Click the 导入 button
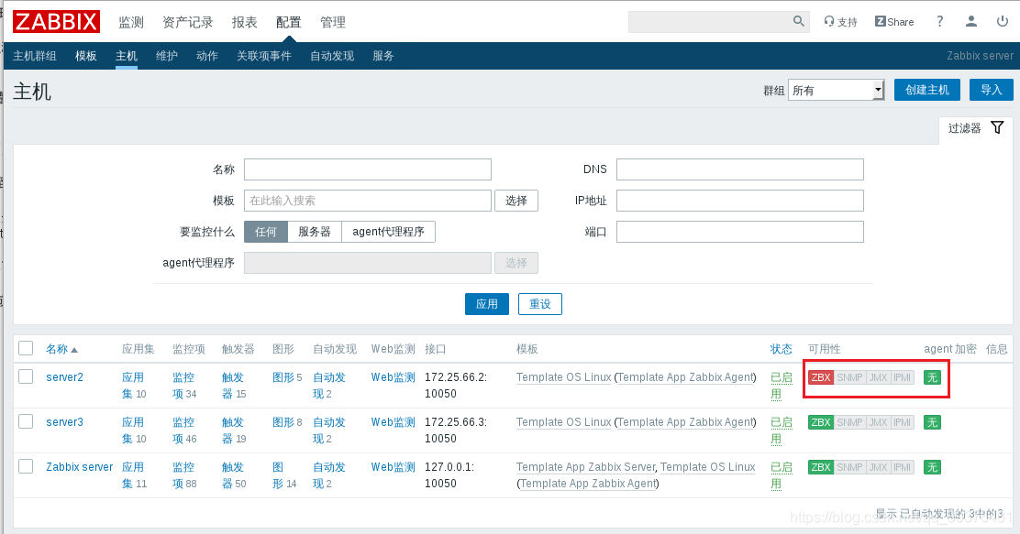The width and height of the screenshot is (1020, 534). tap(992, 90)
